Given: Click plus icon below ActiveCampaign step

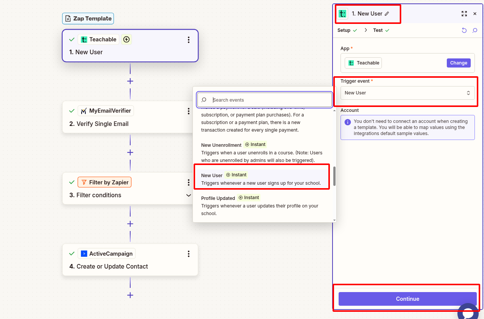Looking at the screenshot, I should [x=130, y=295].
